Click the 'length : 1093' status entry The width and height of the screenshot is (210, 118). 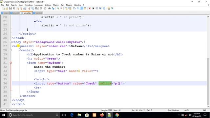click(107, 110)
